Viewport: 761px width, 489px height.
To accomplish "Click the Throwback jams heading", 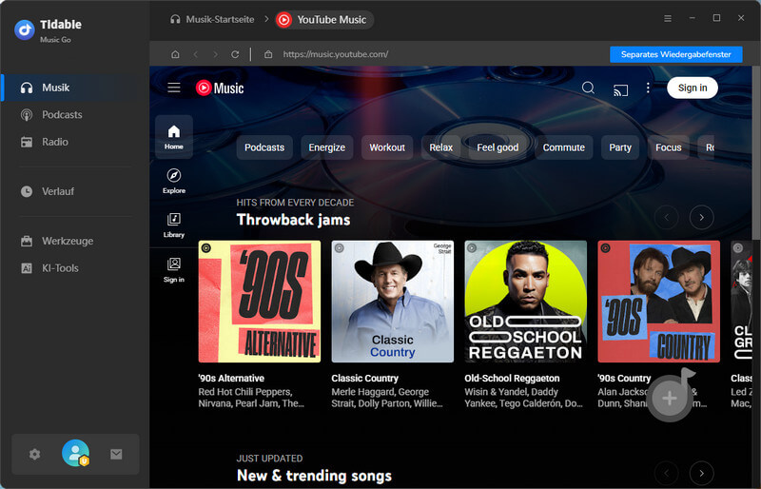I will click(x=294, y=220).
